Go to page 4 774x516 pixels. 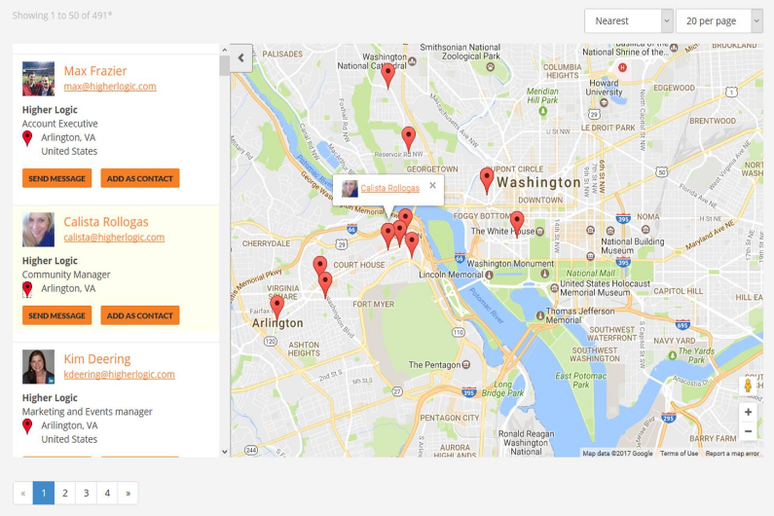tap(107, 493)
